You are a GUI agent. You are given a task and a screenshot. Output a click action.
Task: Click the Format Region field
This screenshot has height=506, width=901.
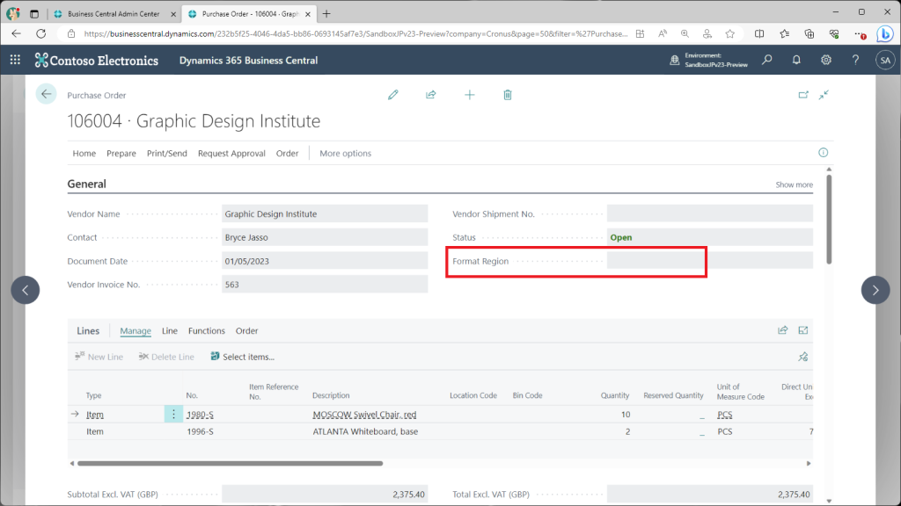click(710, 261)
